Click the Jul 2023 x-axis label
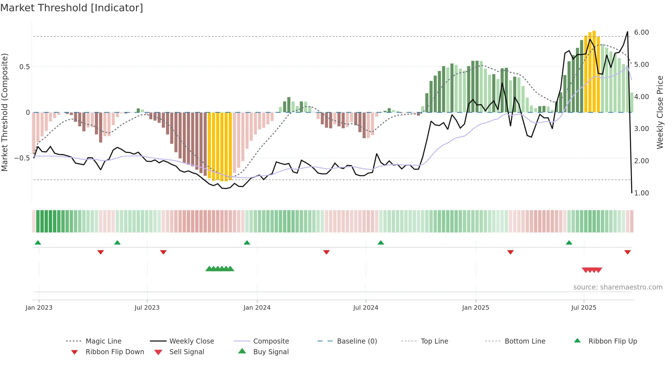 (147, 308)
